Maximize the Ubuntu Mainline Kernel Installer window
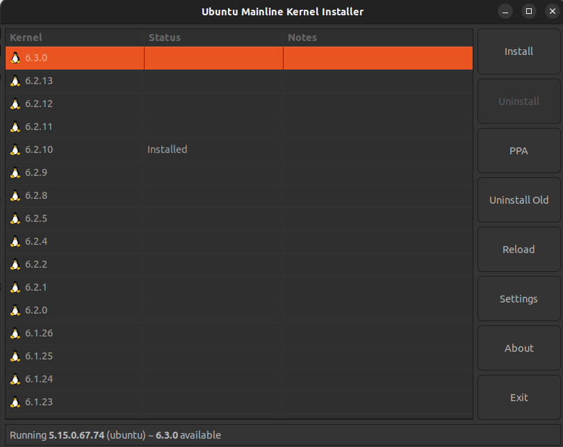The image size is (563, 447). [529, 12]
